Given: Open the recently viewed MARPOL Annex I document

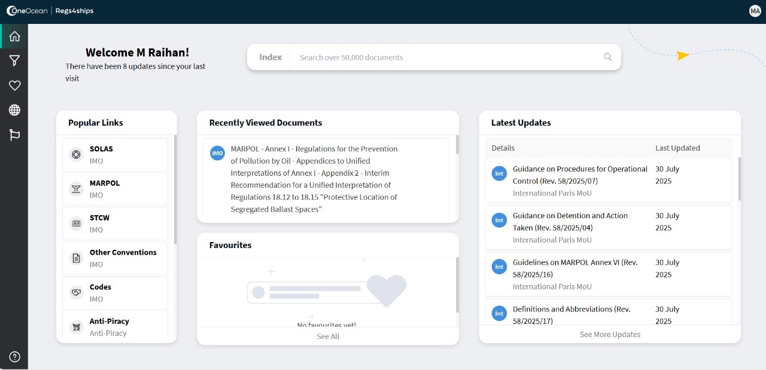Looking at the screenshot, I should (314, 179).
